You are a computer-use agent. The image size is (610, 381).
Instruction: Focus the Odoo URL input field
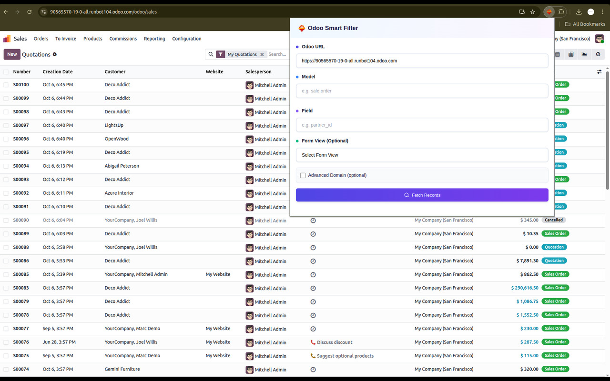point(422,61)
